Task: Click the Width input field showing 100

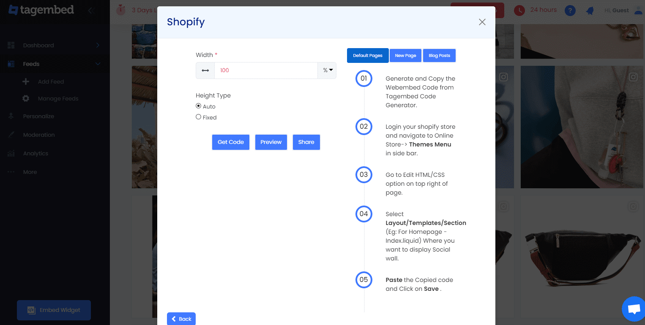Action: pos(266,70)
